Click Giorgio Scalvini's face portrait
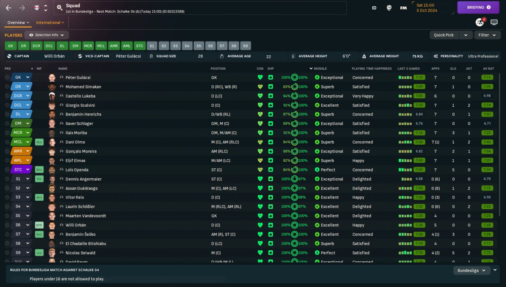506x287 pixels. click(52, 105)
